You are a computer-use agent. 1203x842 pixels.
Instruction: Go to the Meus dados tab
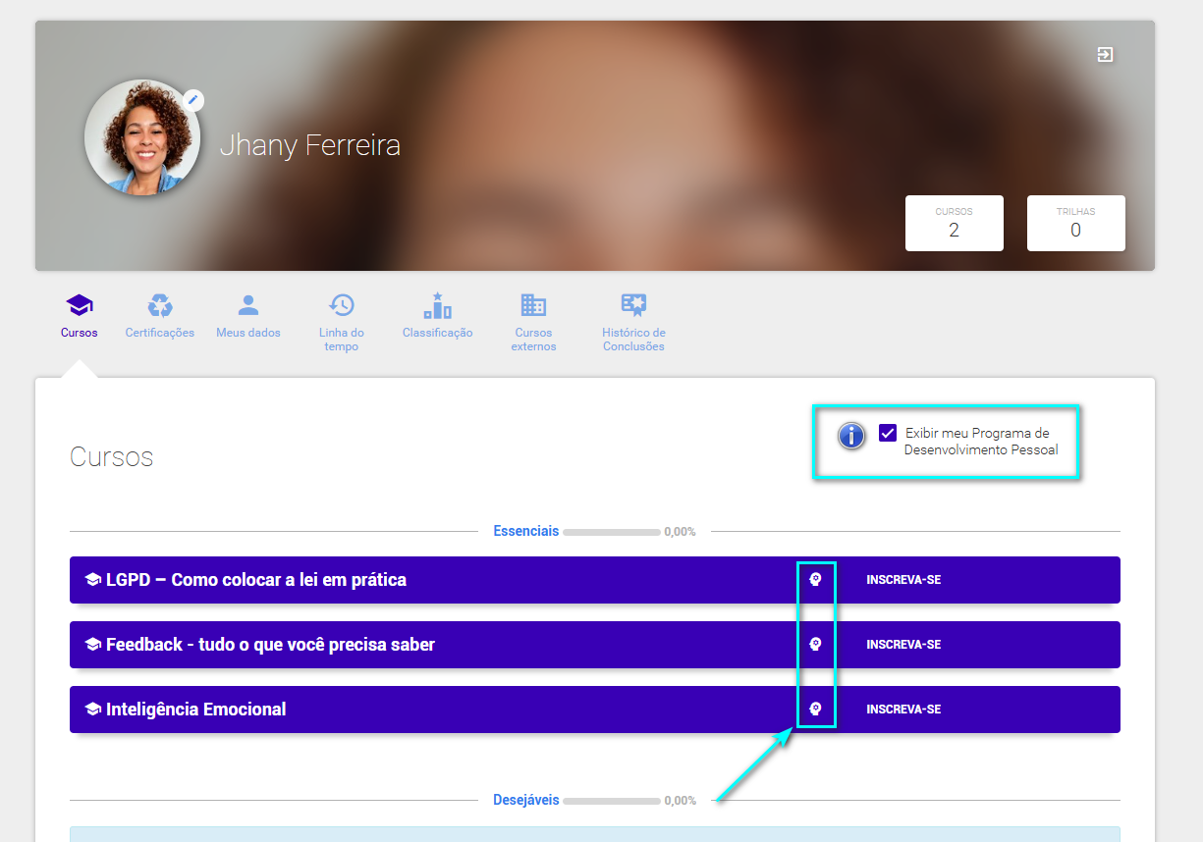(248, 316)
